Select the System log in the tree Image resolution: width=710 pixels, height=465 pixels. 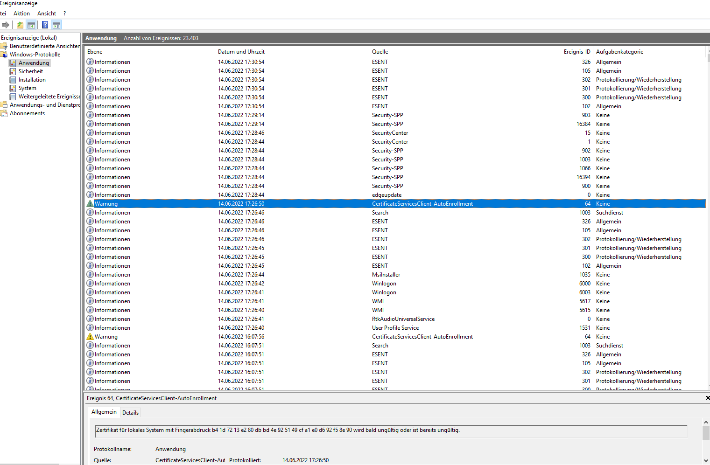click(x=28, y=88)
